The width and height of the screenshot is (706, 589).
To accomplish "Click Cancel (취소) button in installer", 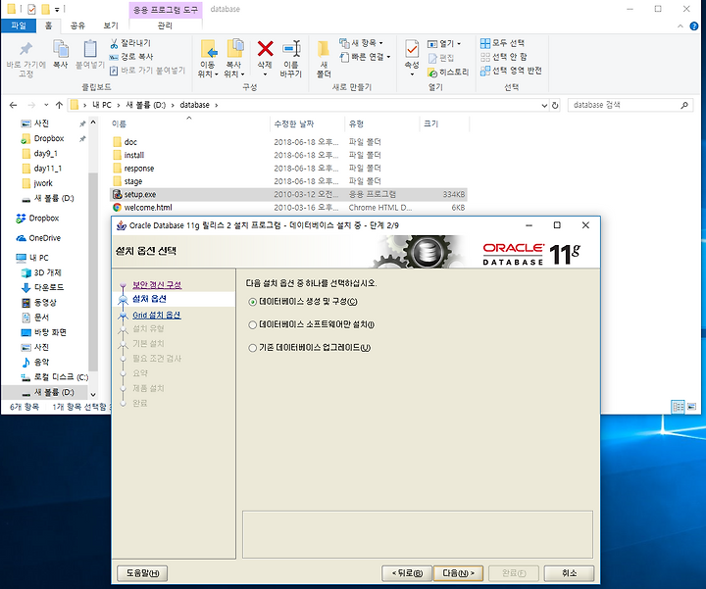I will [x=569, y=573].
